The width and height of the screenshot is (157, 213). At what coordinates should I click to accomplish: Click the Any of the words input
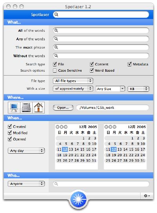point(101,39)
